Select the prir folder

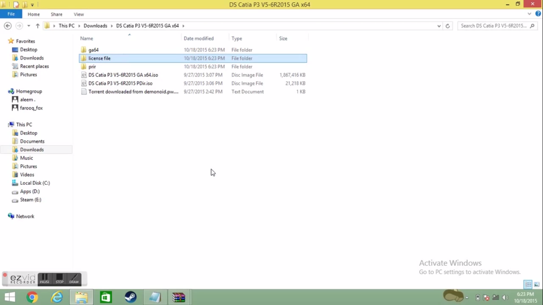point(193,67)
